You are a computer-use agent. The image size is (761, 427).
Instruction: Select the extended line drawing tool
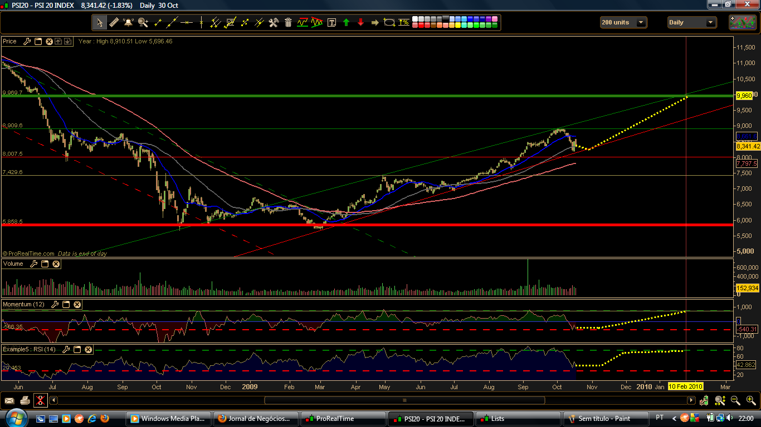click(x=172, y=22)
